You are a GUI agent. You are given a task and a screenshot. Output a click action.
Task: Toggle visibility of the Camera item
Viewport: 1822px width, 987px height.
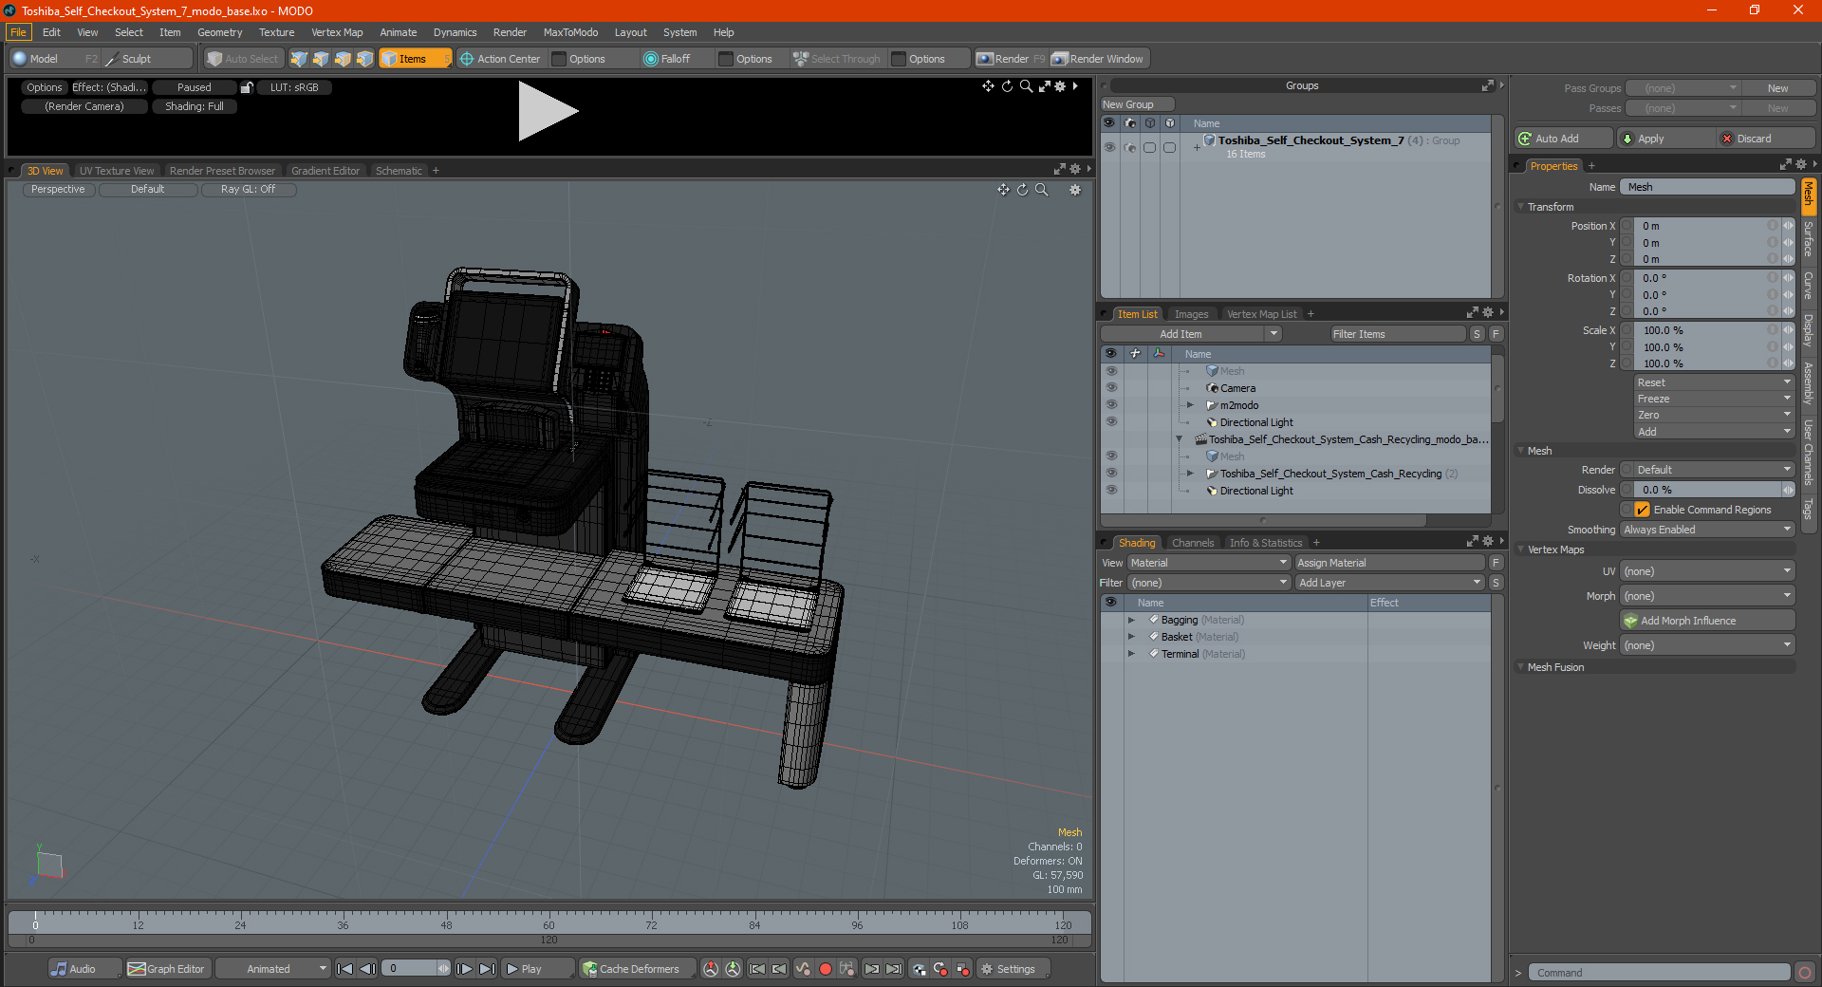(1111, 388)
